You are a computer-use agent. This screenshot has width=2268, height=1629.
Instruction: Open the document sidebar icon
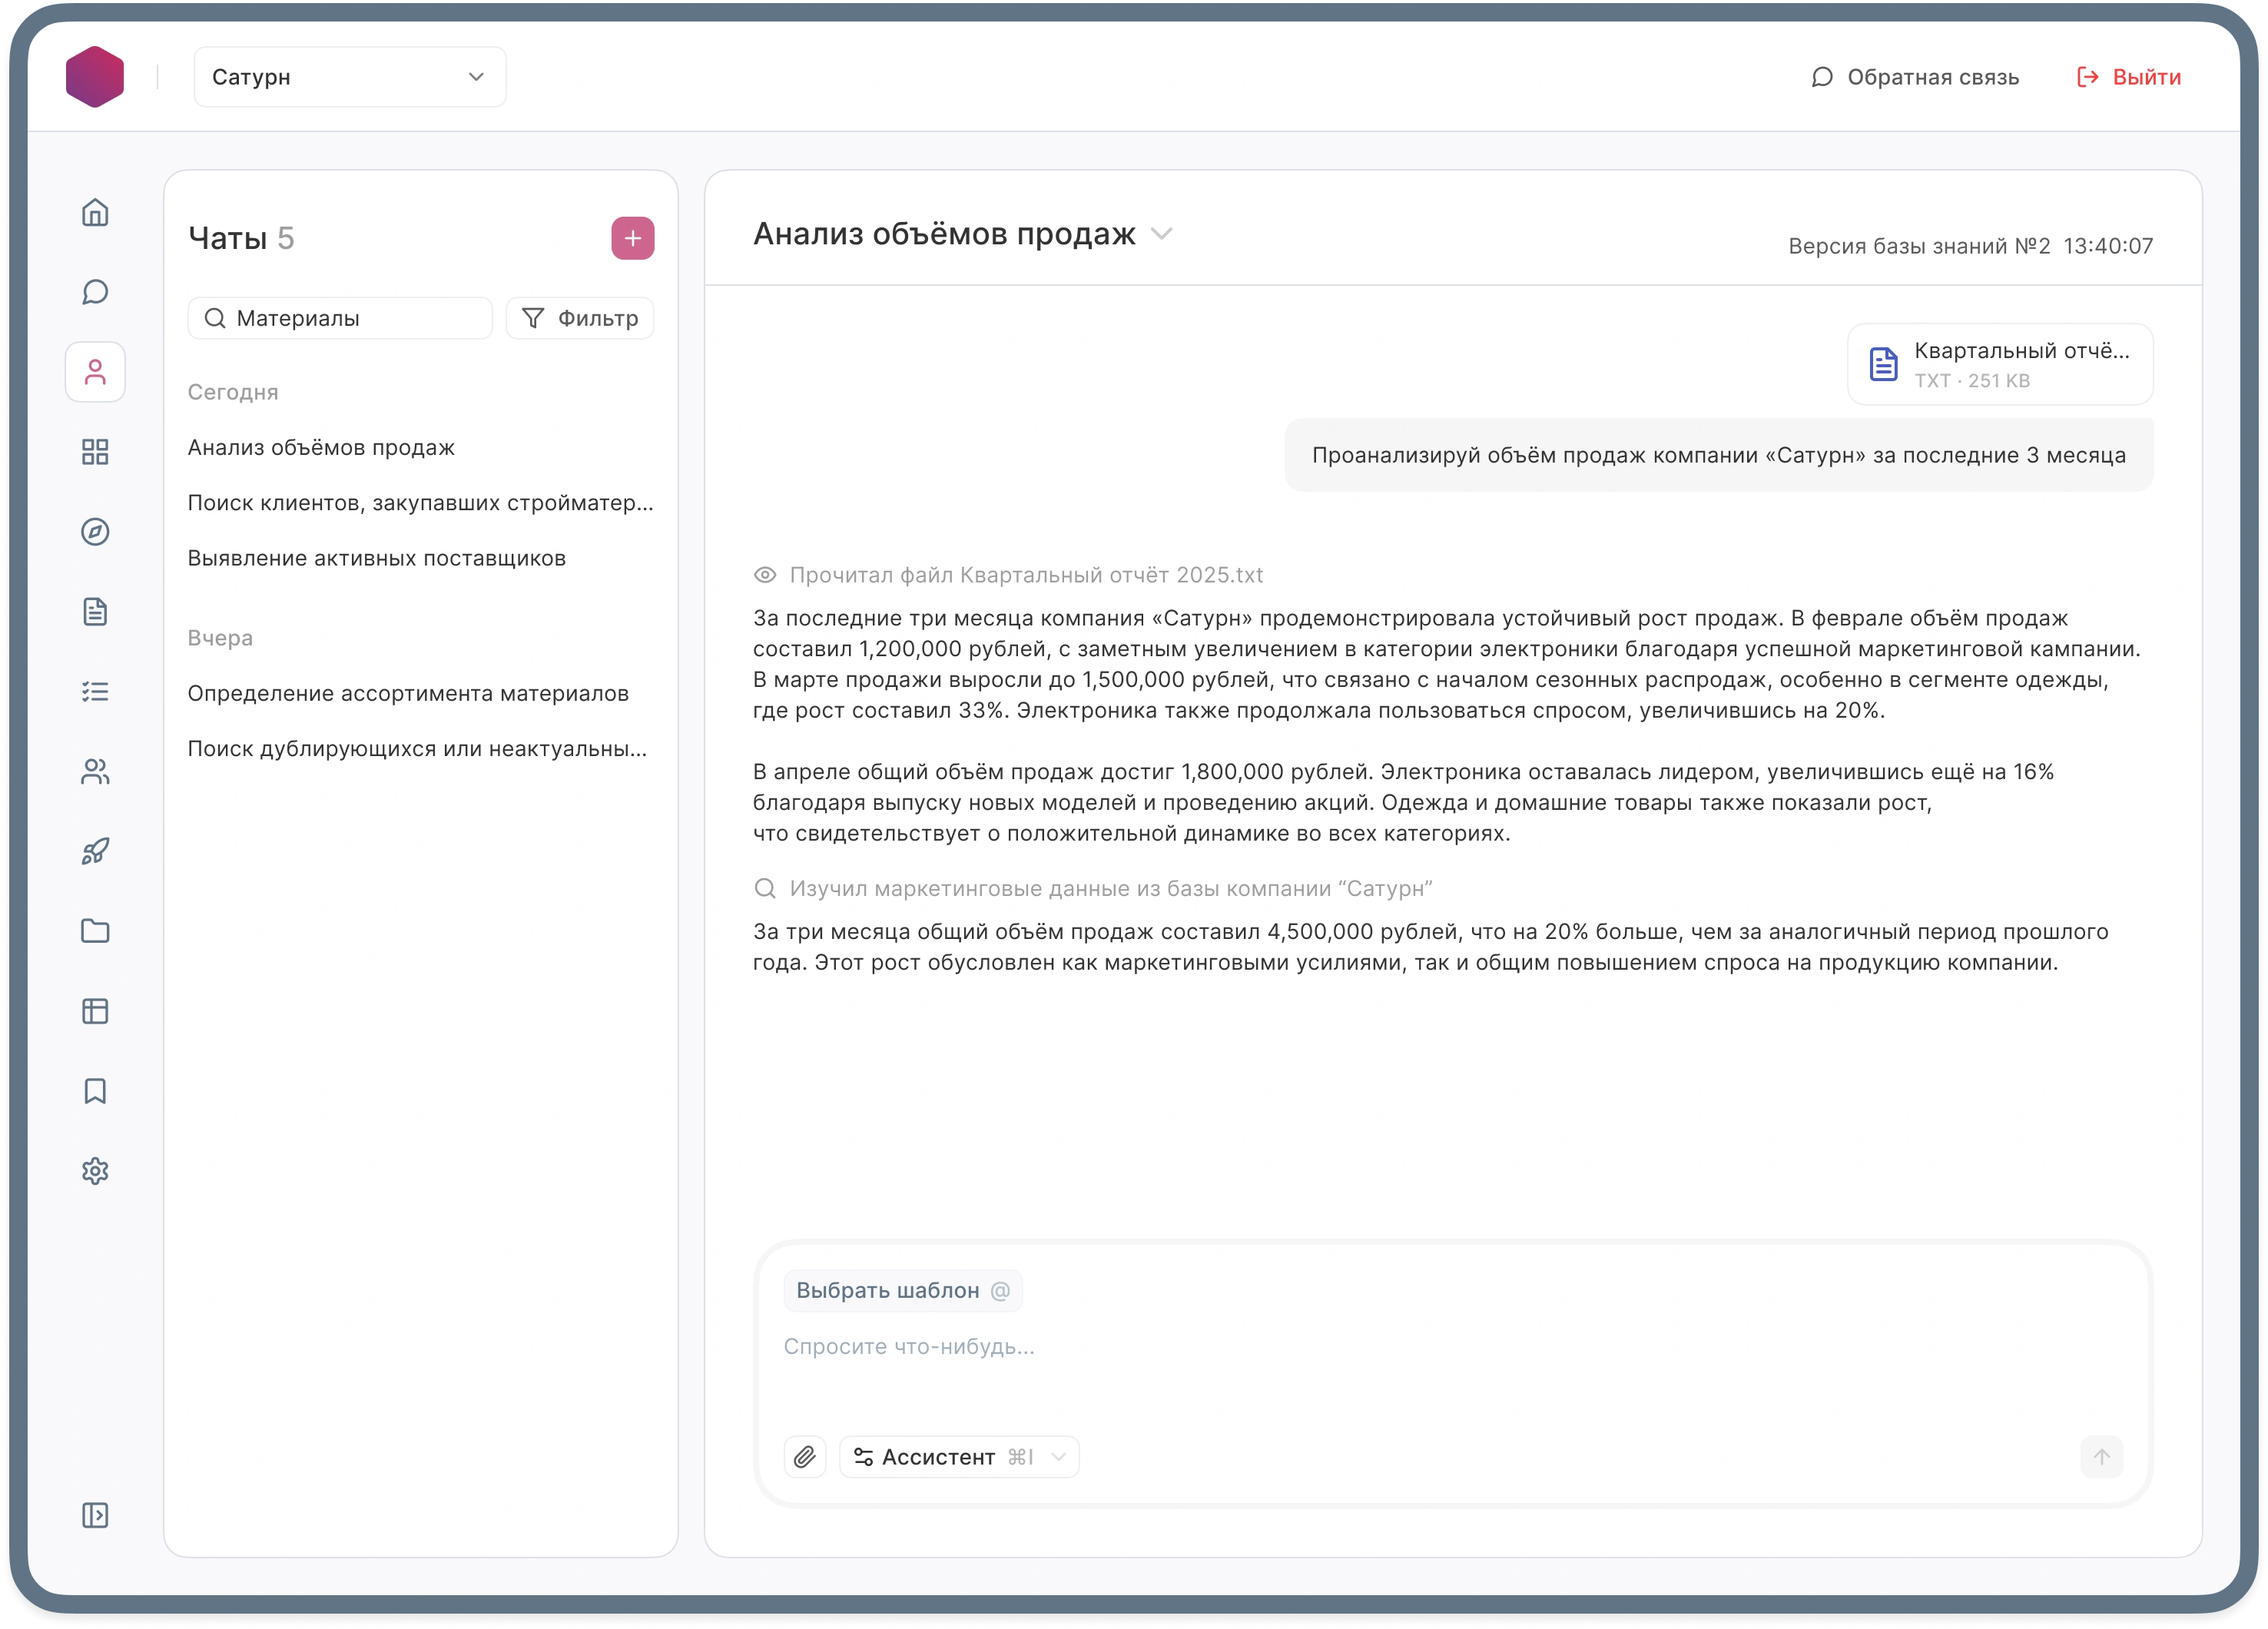(95, 612)
